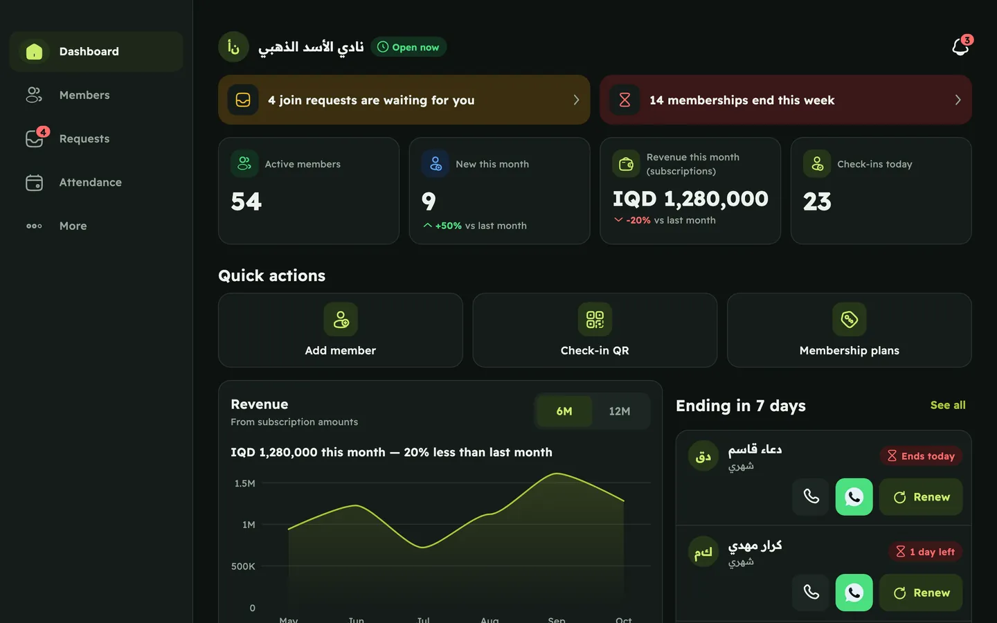Click the Active members icon
Screen dimensions: 997x623
244,164
